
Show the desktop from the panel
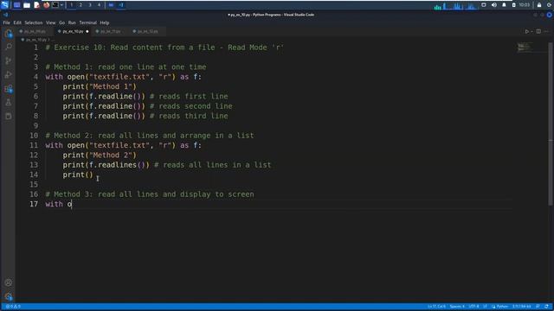point(16,5)
